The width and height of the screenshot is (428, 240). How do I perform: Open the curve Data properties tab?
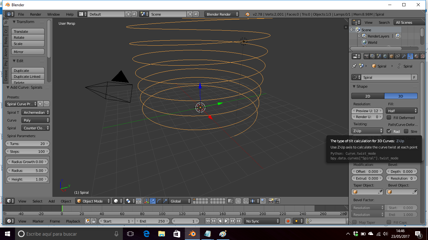(x=410, y=56)
